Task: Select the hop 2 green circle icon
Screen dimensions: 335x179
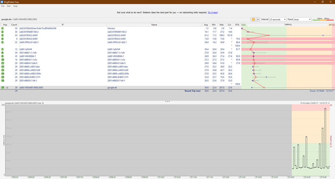Action: (3, 32)
